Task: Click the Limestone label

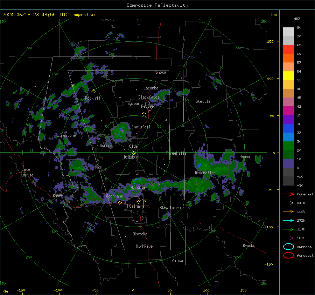Action: coord(66,135)
